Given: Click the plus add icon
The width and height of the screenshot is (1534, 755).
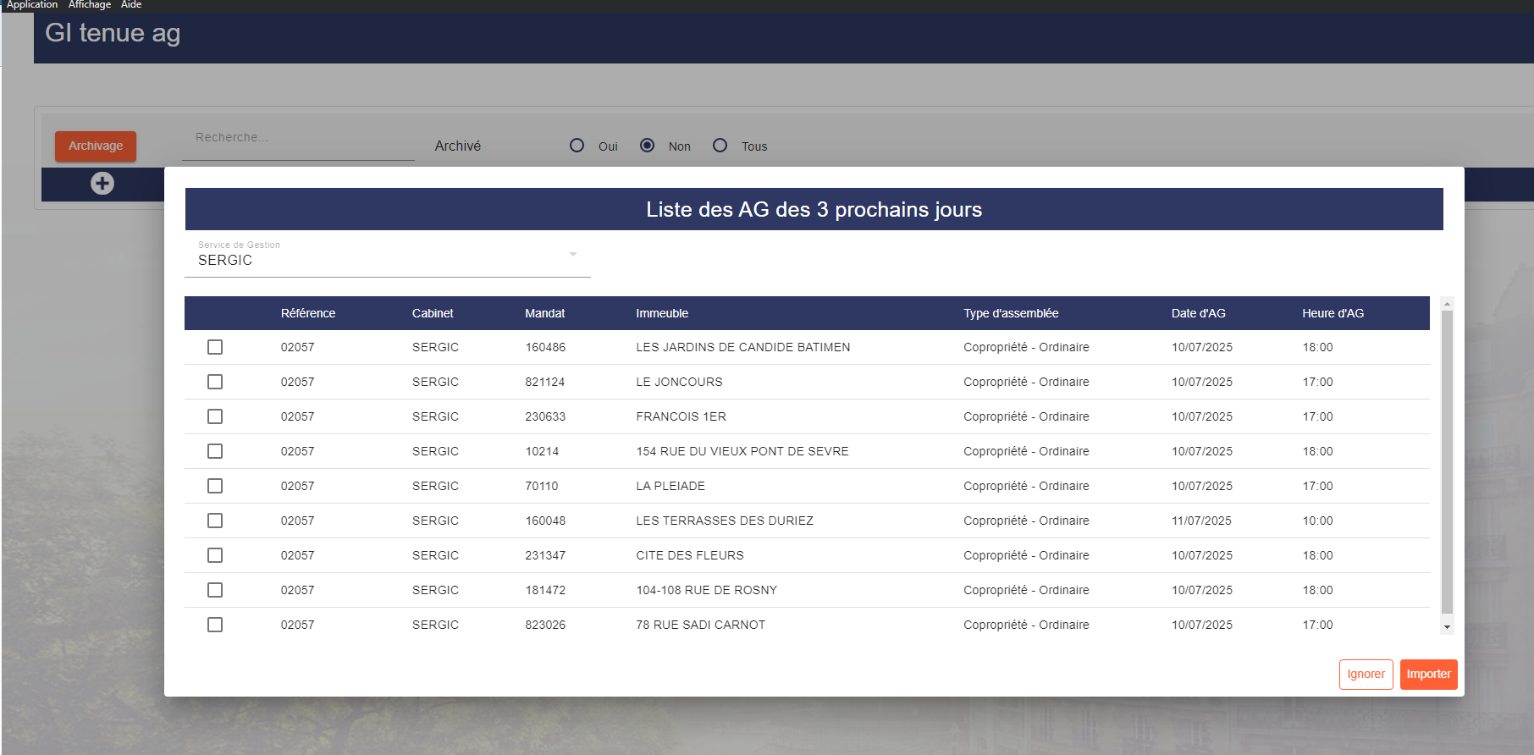Looking at the screenshot, I should click(x=102, y=183).
